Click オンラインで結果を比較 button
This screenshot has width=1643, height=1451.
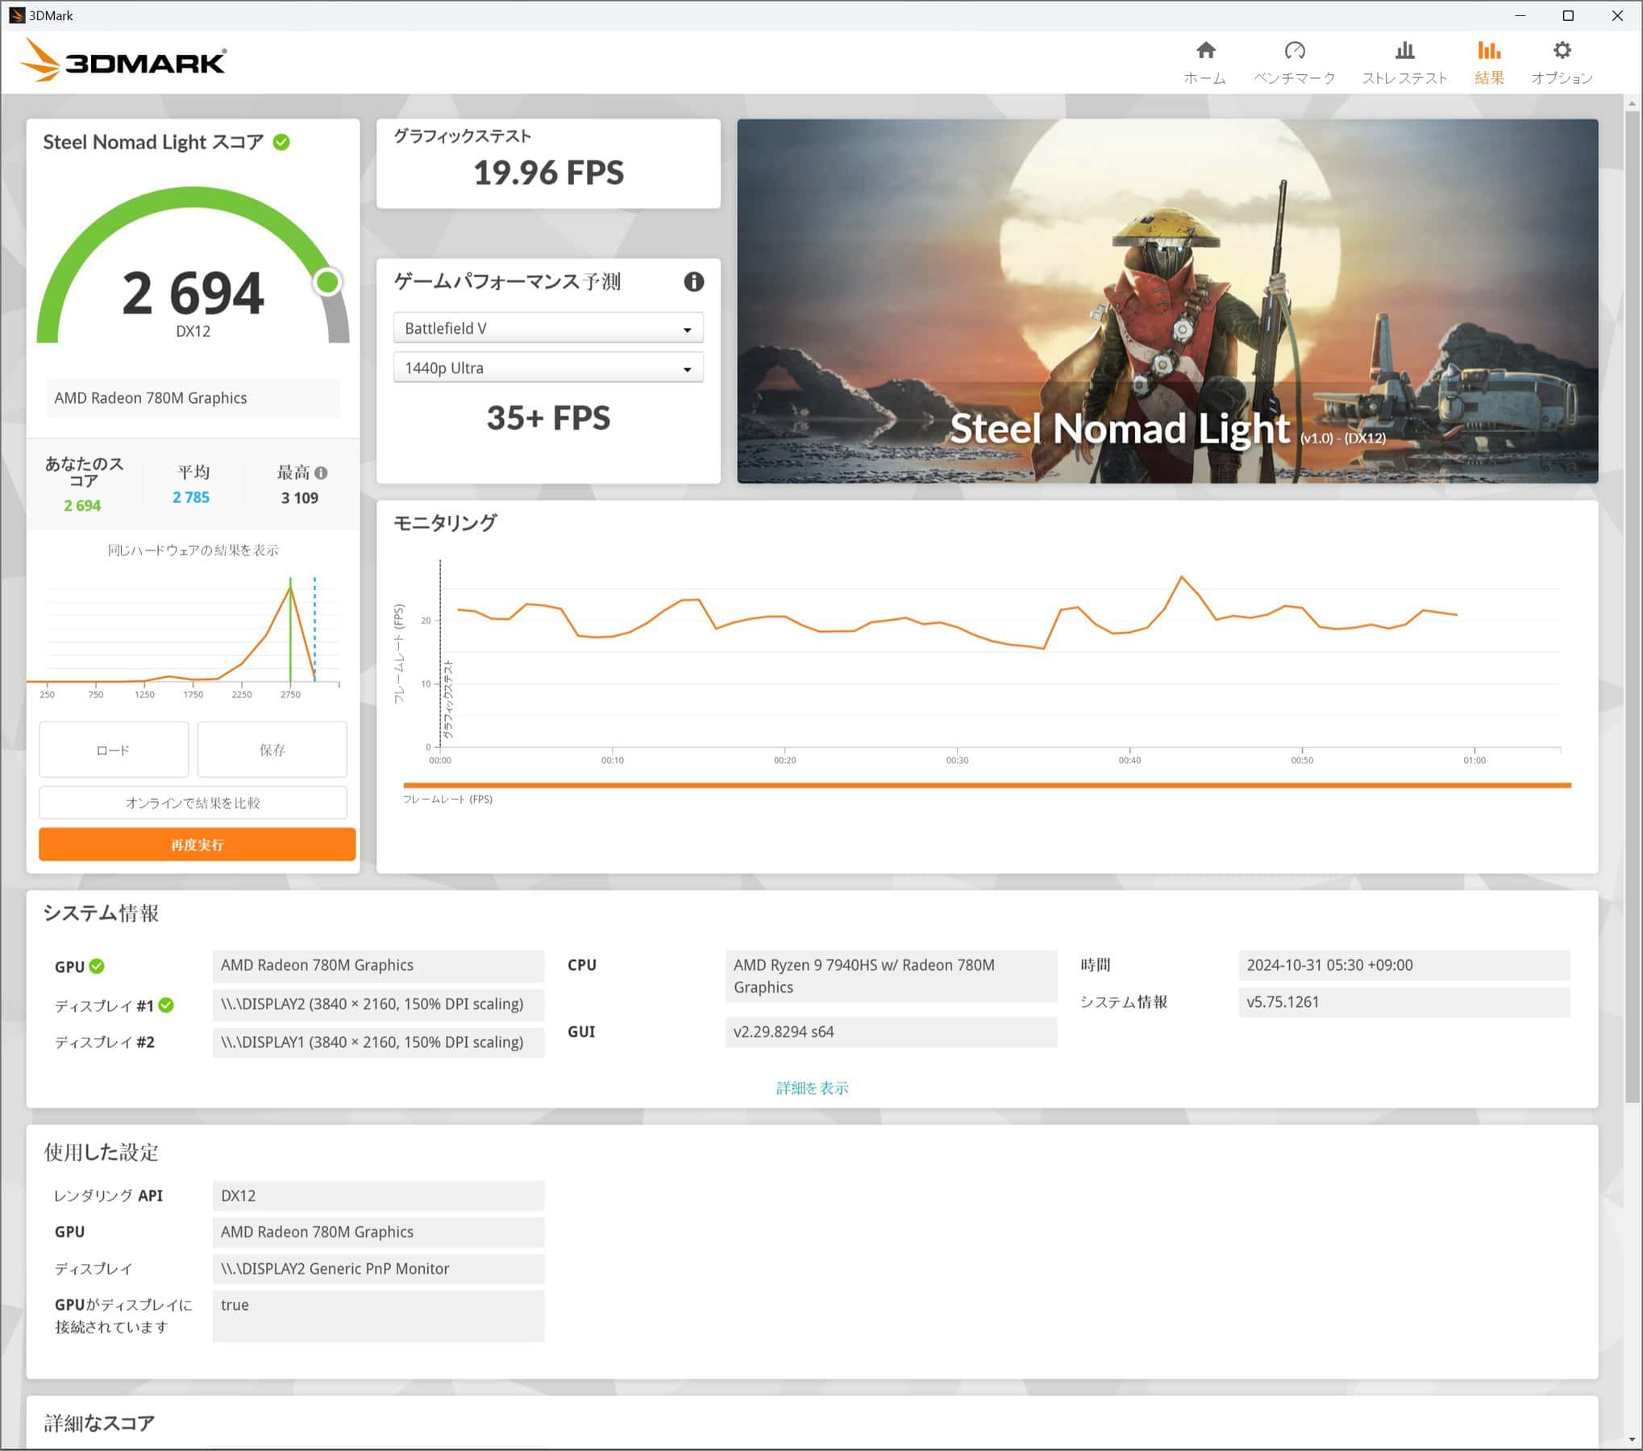tap(193, 803)
